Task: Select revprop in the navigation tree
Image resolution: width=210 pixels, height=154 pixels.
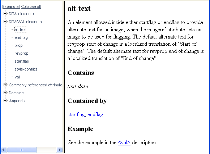Action: [x=21, y=53]
